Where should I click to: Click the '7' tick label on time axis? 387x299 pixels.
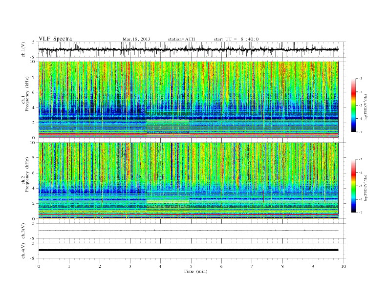click(x=252, y=266)
